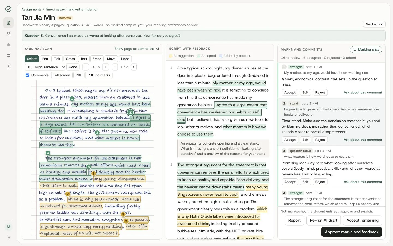Click annotation marker 7 on the scan
The width and height of the screenshot is (393, 246).
tap(68, 194)
